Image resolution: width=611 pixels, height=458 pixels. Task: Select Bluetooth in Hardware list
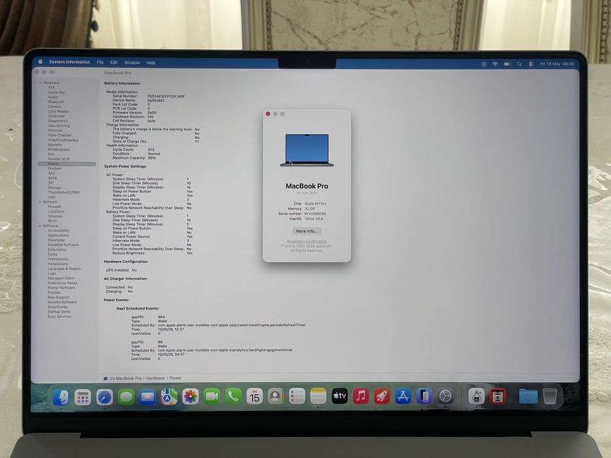click(56, 101)
